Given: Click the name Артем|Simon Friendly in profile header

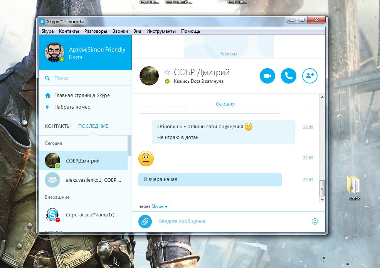Looking at the screenshot, I should [x=97, y=50].
